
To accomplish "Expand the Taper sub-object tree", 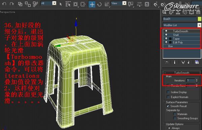I will pyautogui.click(x=170, y=39).
